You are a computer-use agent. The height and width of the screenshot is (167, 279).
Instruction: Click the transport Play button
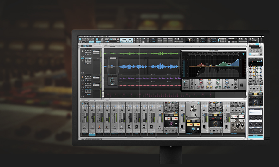[111, 39]
